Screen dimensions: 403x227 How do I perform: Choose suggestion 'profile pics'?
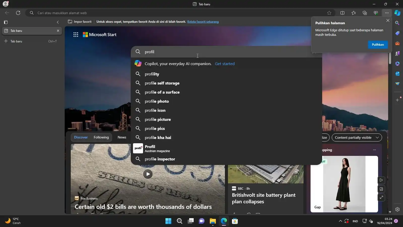pyautogui.click(x=226, y=128)
